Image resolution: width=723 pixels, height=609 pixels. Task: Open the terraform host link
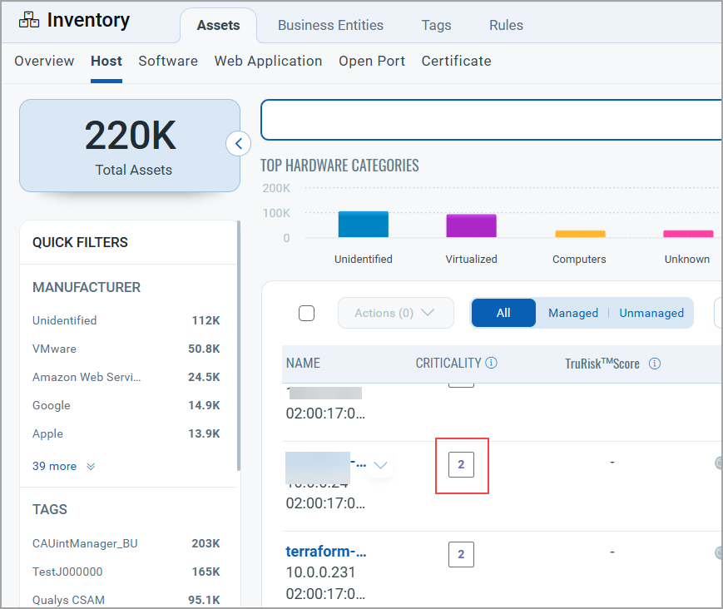point(326,552)
